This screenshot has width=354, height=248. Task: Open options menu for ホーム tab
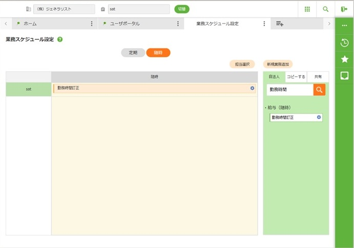click(92, 24)
